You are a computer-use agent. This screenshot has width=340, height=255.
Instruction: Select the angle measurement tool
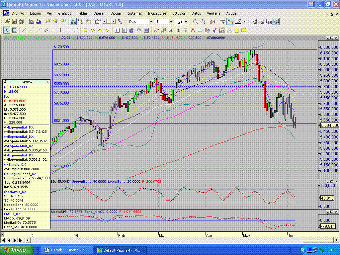[171, 30]
